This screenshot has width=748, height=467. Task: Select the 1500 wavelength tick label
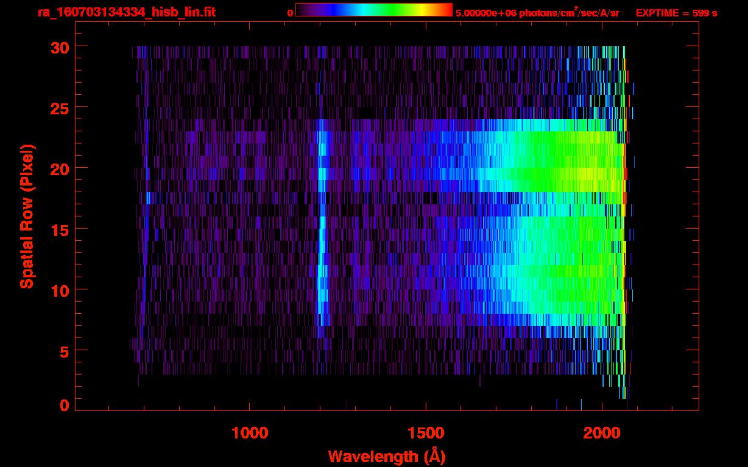pos(426,433)
